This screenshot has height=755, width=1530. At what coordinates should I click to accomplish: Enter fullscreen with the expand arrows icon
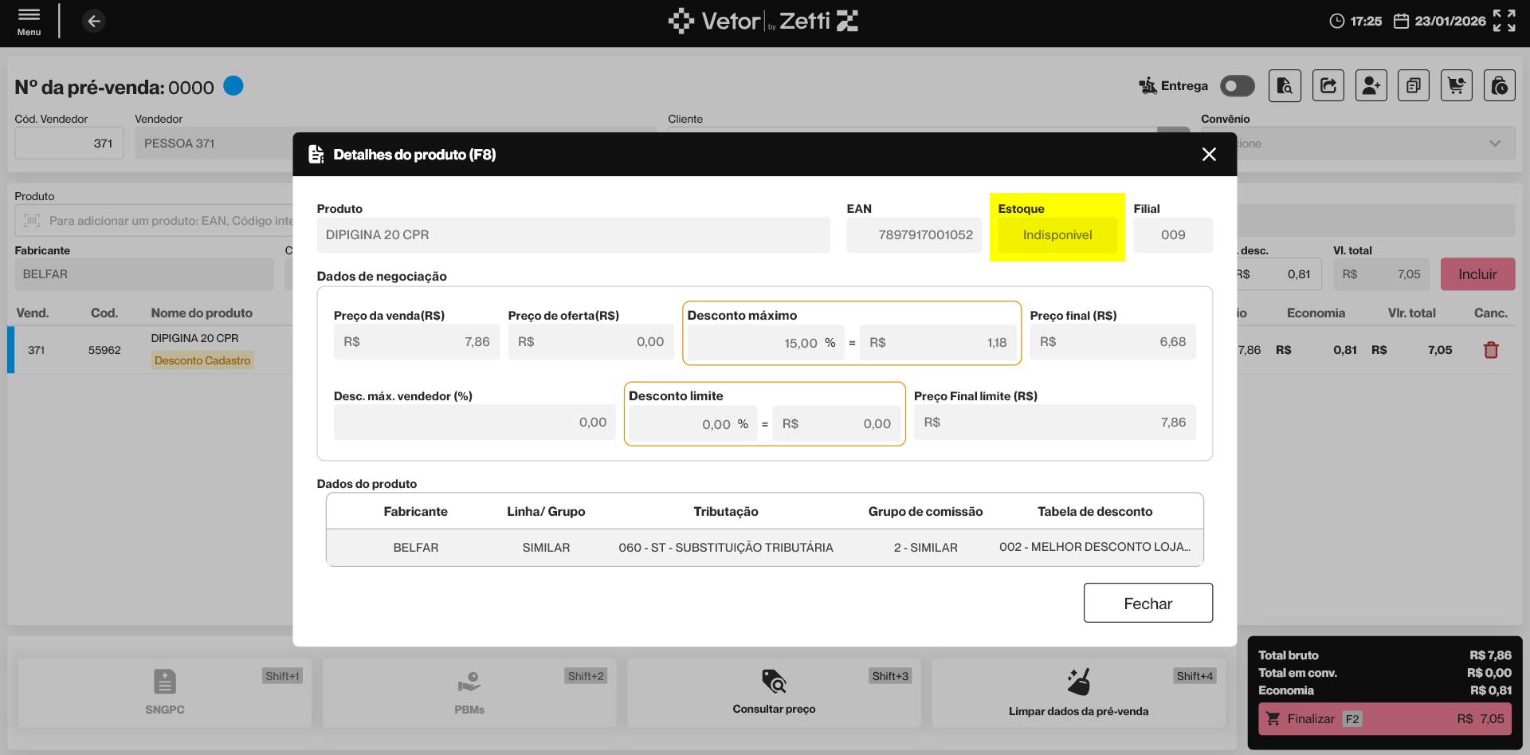1504,21
